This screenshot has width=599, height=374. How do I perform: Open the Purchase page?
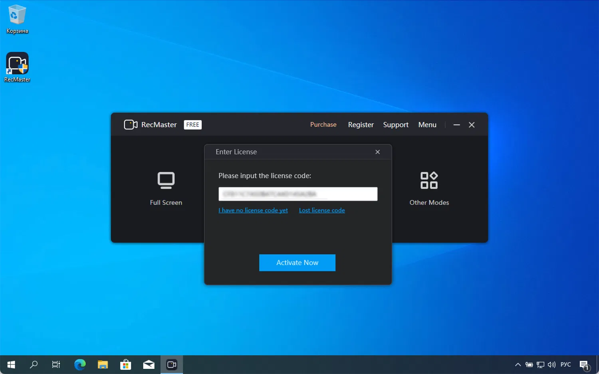point(323,125)
